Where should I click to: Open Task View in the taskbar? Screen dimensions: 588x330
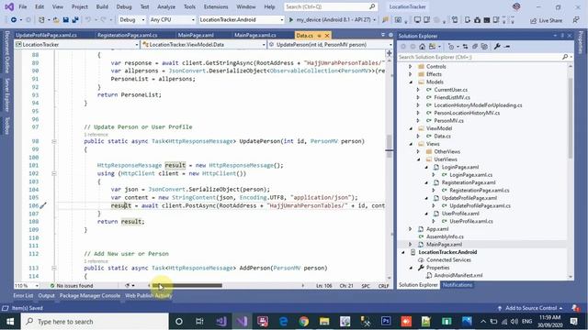199,322
